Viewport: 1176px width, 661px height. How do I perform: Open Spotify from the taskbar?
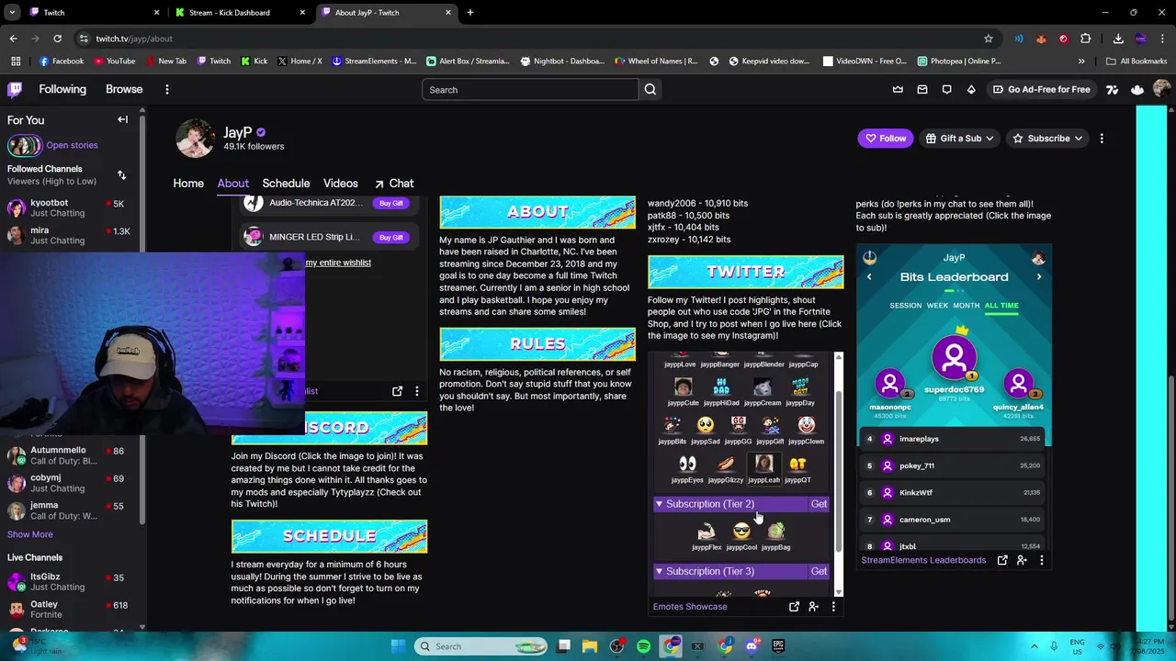(643, 646)
